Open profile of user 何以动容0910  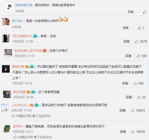(x=23, y=36)
